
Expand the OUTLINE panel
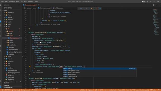[12, 83]
